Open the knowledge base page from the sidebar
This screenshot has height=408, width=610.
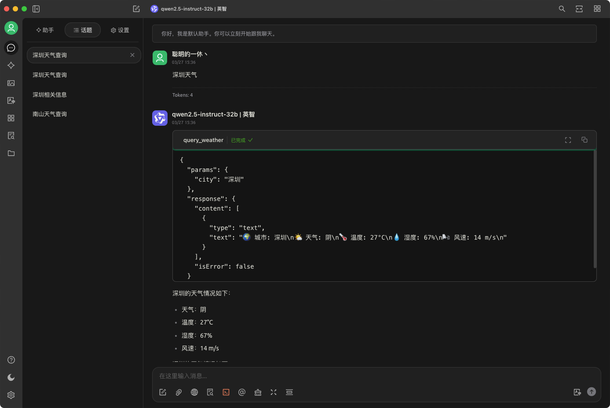[11, 136]
